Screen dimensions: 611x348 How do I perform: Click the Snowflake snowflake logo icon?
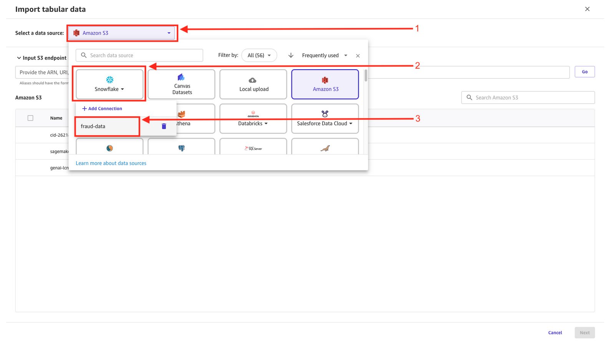[x=109, y=80]
